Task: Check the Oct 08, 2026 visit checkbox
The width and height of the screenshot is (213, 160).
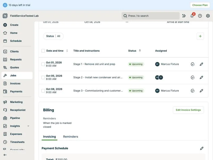Action: 43,91
